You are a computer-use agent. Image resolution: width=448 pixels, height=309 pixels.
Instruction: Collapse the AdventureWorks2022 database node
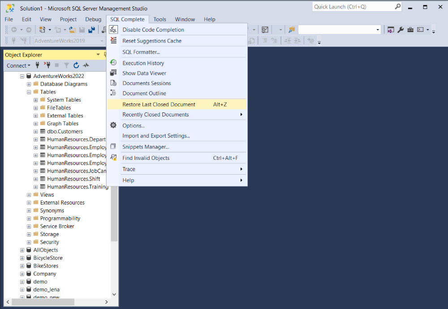point(22,76)
